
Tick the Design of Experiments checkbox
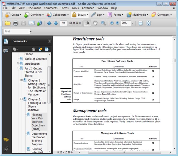pos(153,93)
